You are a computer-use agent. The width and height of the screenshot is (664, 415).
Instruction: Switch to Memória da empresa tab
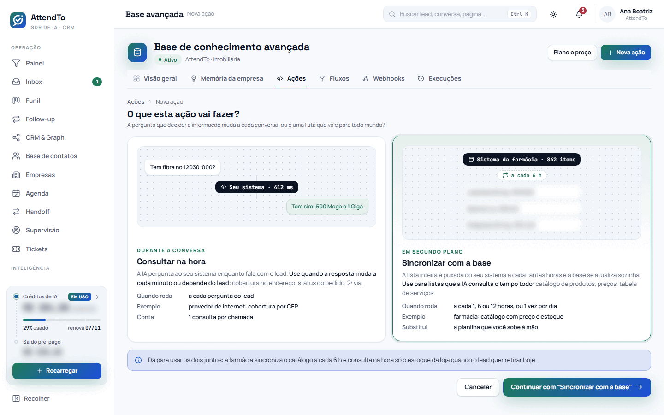coord(227,78)
